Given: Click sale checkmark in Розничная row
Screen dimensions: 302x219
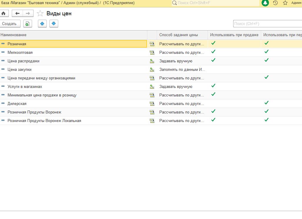Looking at the screenshot, I should pyautogui.click(x=213, y=43).
